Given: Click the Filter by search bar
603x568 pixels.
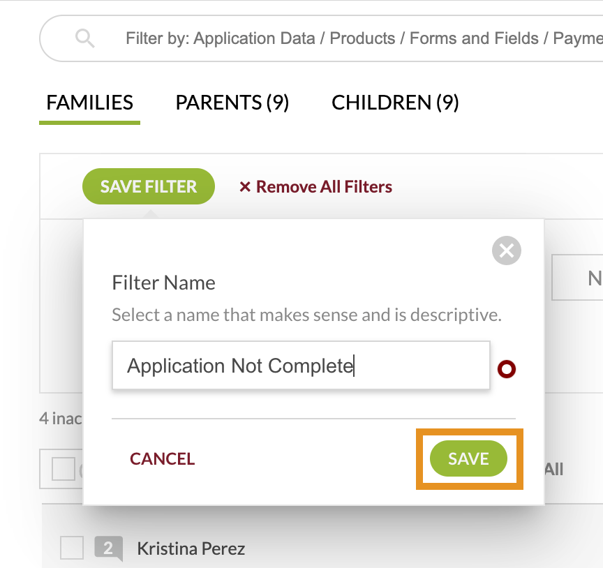Looking at the screenshot, I should 322,38.
